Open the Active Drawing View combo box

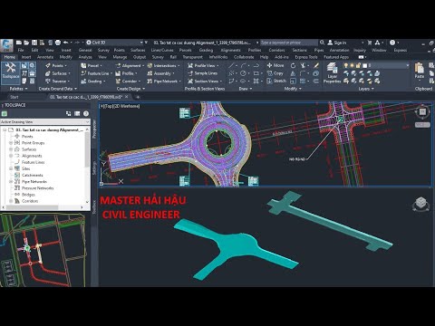45,121
